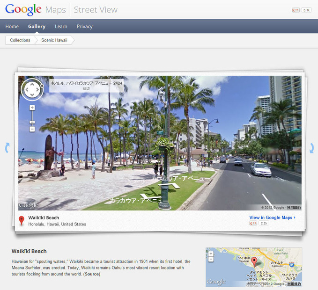The width and height of the screenshot is (318, 290).
Task: Click the 2.2k count below the image
Action: click(264, 223)
